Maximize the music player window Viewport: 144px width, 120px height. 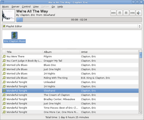(137, 2)
